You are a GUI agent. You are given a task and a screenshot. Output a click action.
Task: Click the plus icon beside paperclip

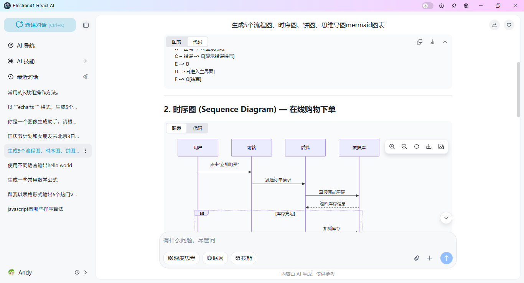pos(430,258)
